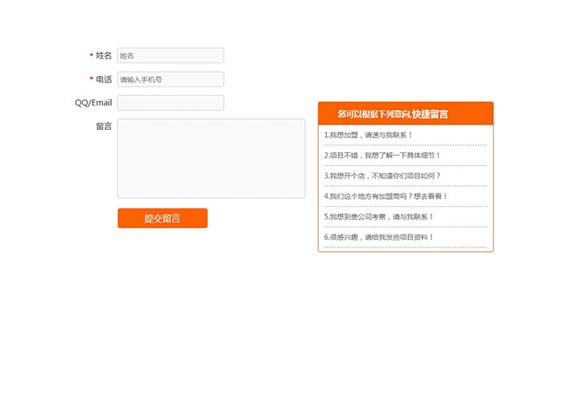Viewport: 563px width, 397px height.
Task: Select quick message 6.很感兴趣，请给我发些项目资料
Action: (378, 237)
